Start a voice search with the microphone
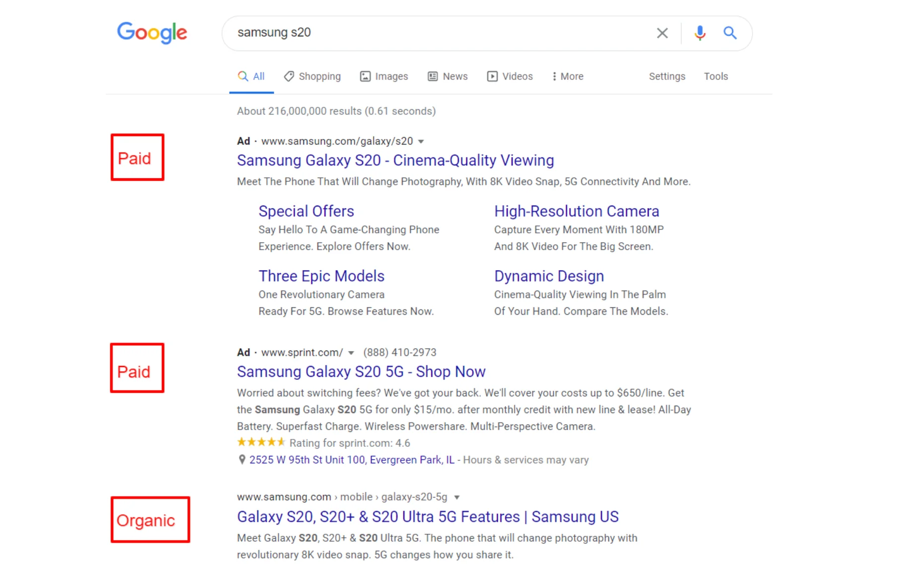The width and height of the screenshot is (905, 571). 700,33
